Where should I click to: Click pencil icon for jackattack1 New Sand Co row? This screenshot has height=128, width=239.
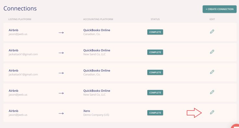tap(212, 52)
